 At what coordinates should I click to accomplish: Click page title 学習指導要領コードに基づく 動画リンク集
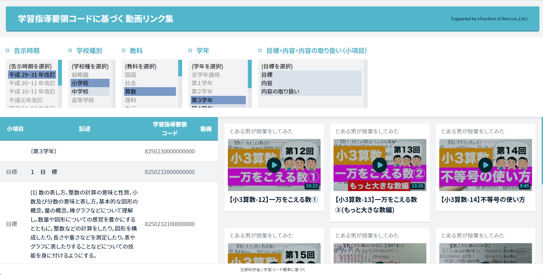pyautogui.click(x=96, y=19)
